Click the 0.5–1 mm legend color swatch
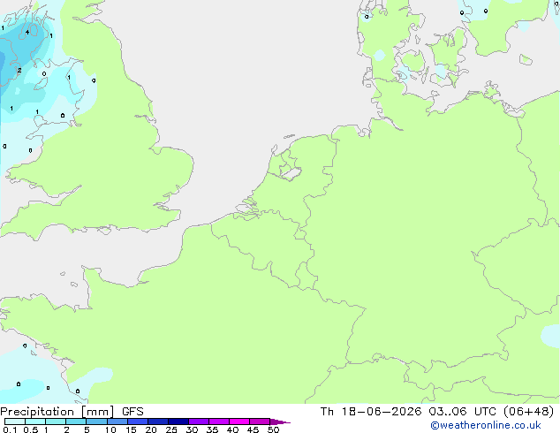Image resolution: width=560 pixels, height=433 pixels. coord(35,422)
